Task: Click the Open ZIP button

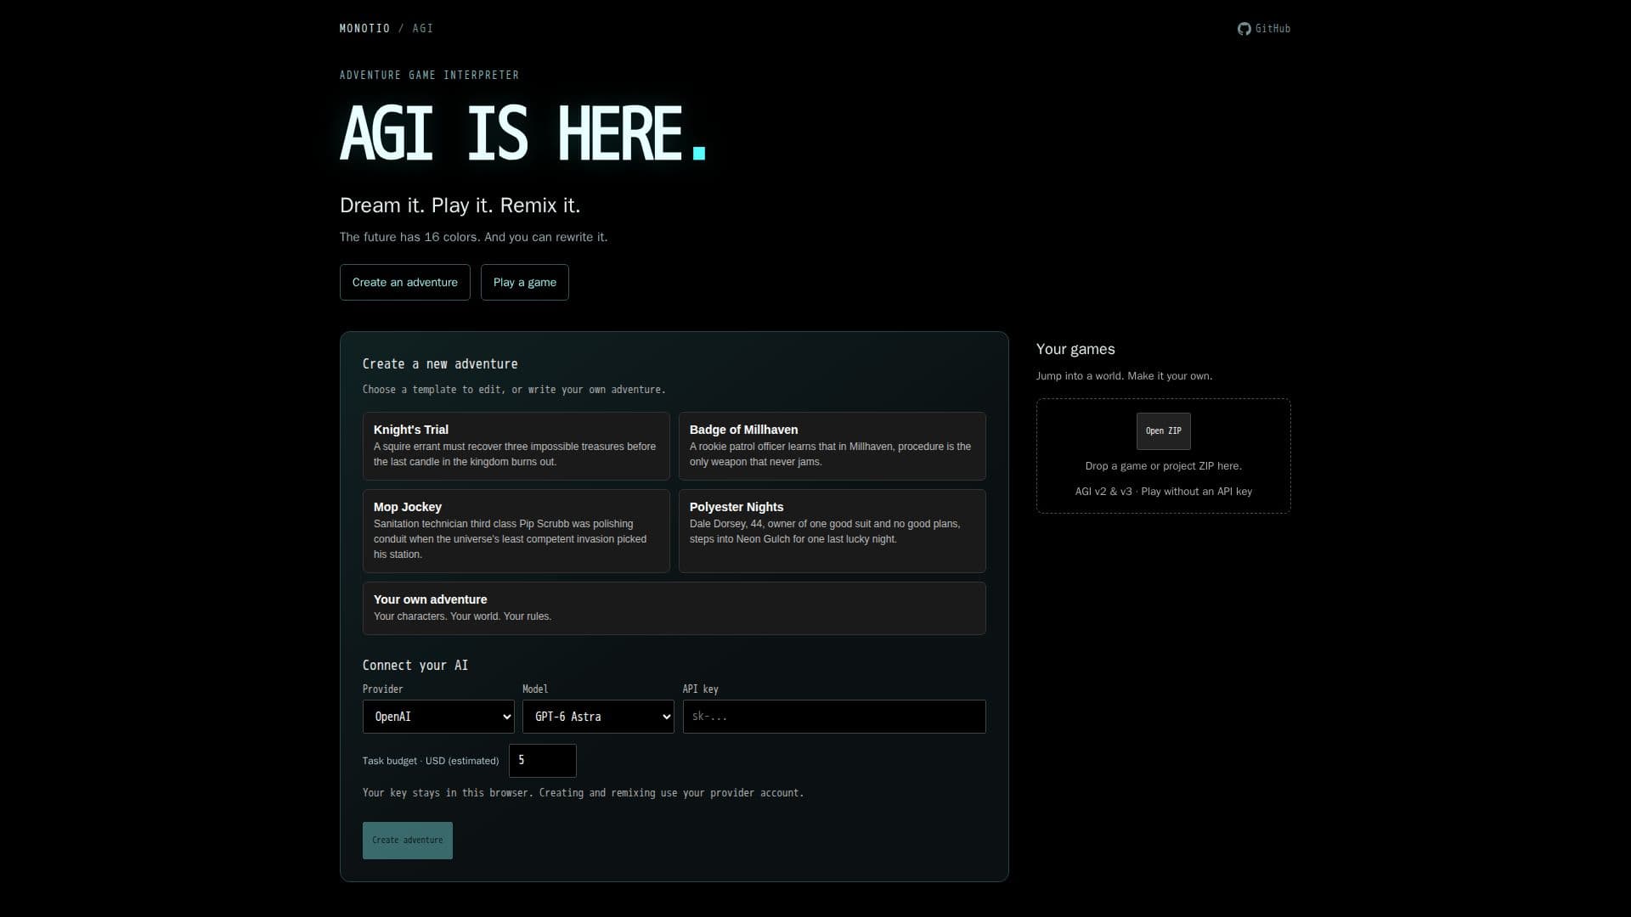Action: (x=1163, y=431)
